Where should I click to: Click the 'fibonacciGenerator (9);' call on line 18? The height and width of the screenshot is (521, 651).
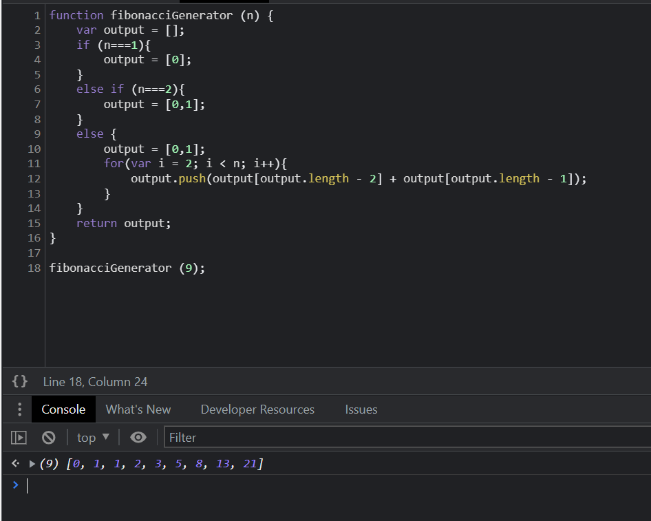click(127, 268)
